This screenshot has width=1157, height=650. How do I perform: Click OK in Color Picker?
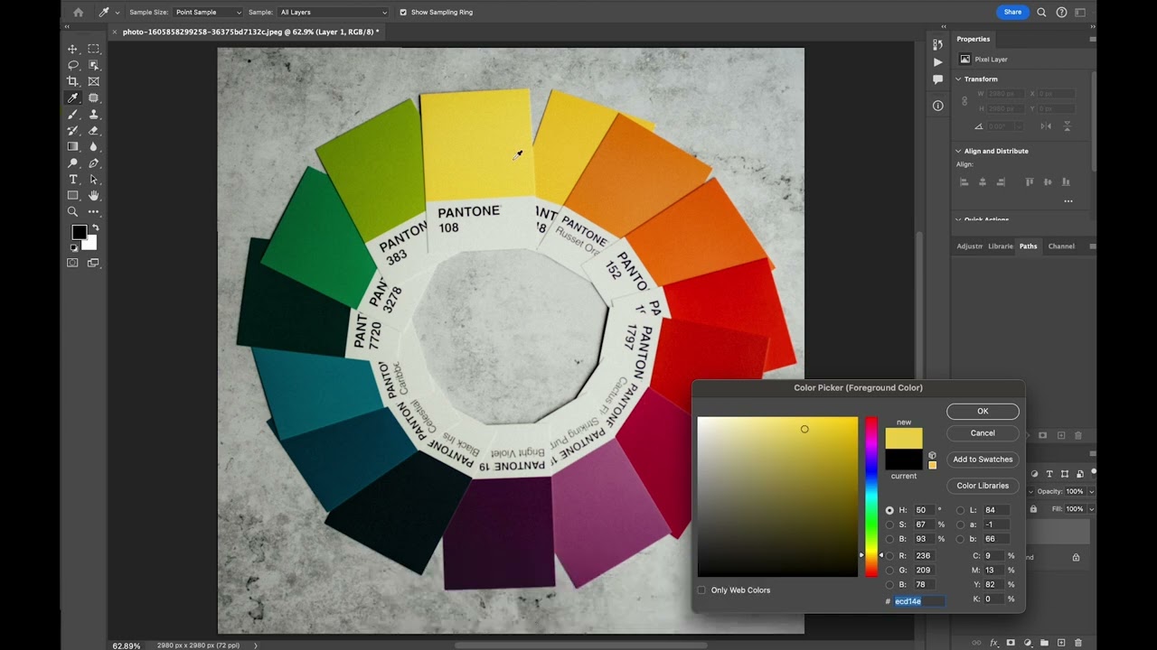983,412
